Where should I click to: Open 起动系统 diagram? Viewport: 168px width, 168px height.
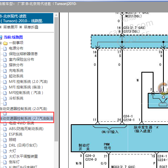pos(16,76)
